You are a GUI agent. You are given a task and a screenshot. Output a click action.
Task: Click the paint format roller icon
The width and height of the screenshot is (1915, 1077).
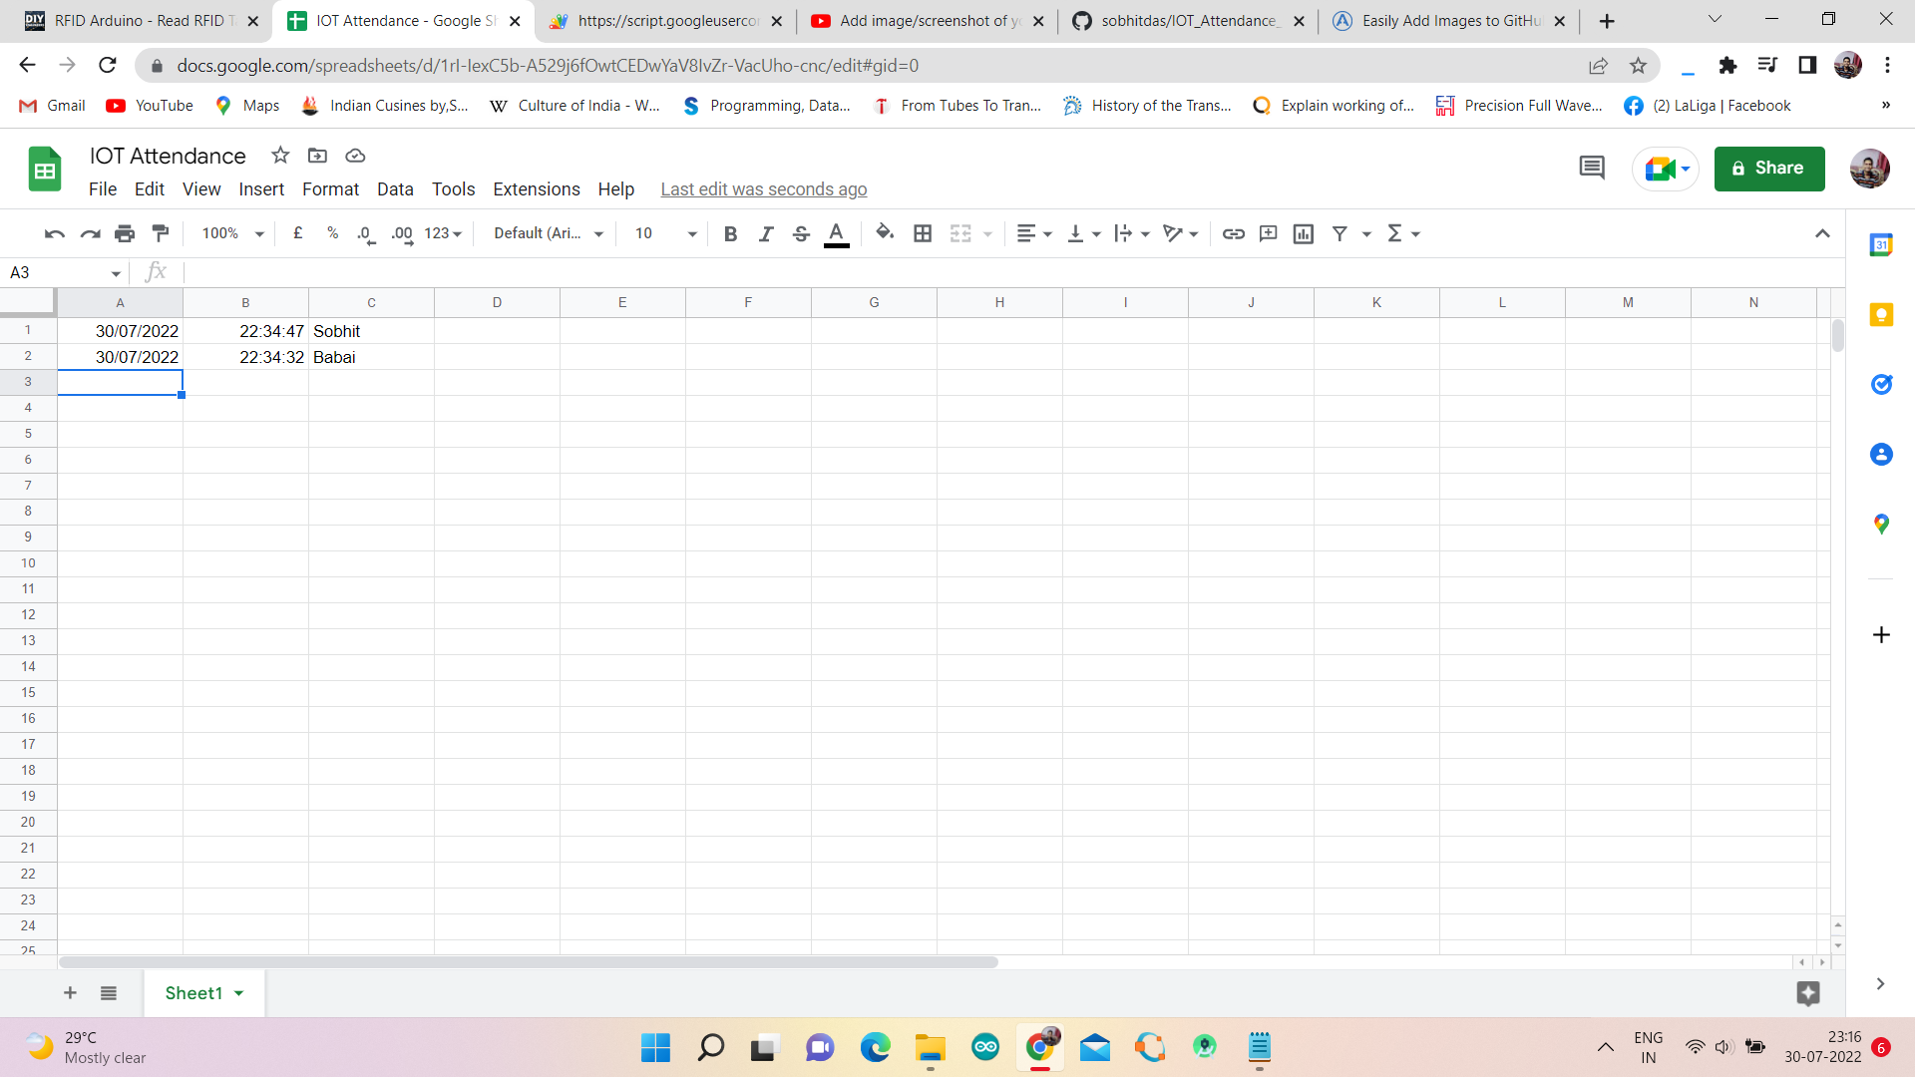tap(161, 233)
